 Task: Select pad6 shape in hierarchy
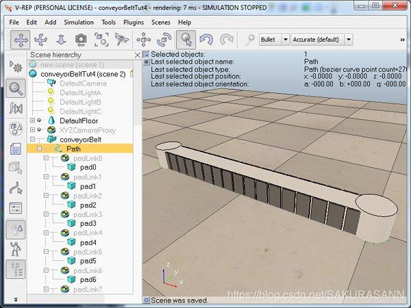point(88,280)
